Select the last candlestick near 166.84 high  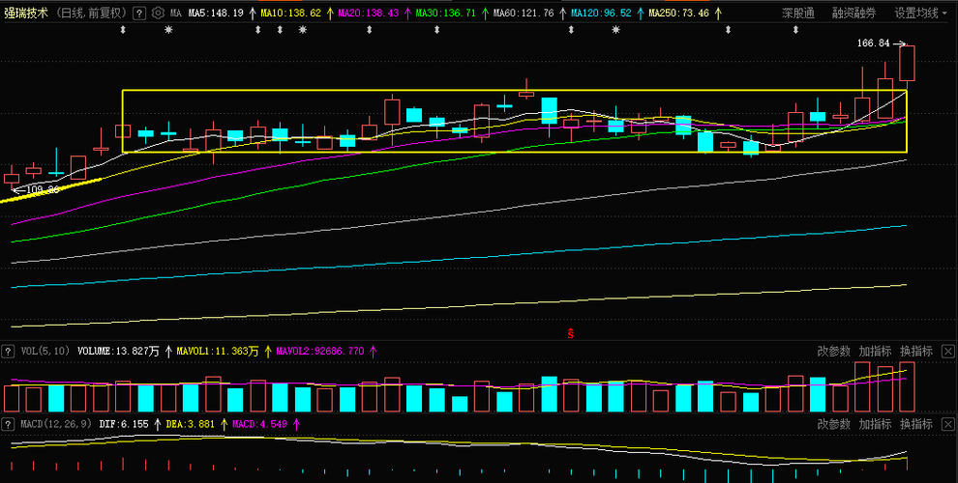point(907,63)
